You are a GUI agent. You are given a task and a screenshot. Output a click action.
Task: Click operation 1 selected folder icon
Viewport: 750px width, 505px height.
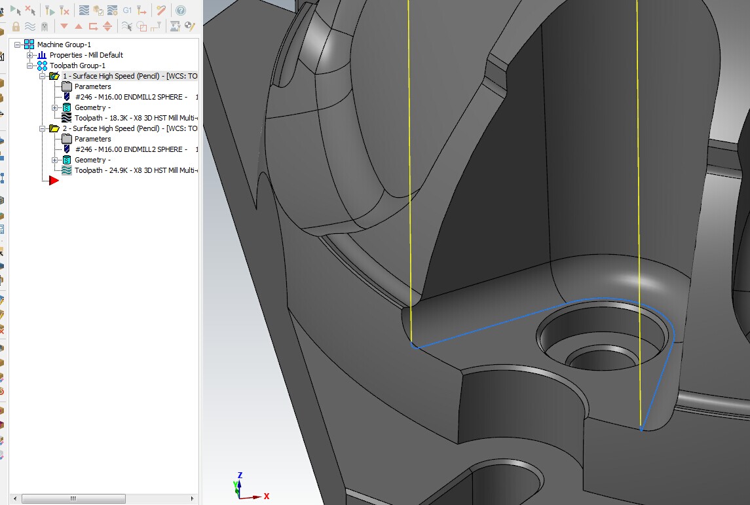click(x=54, y=76)
